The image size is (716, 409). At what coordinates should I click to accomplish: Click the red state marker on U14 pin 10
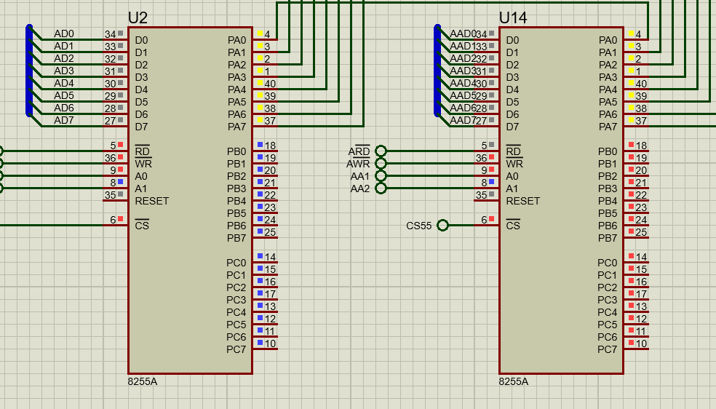(x=631, y=342)
